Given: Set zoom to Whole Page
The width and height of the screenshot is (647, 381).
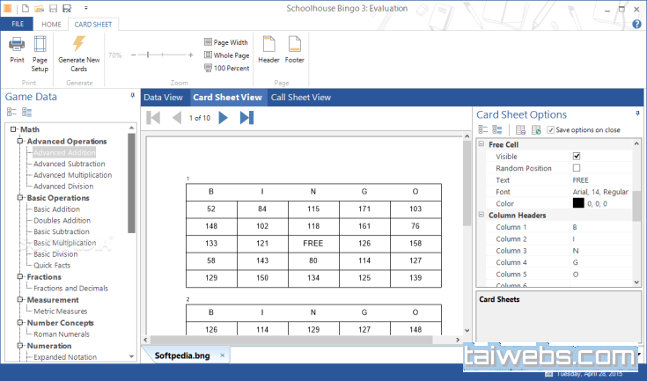Looking at the screenshot, I should point(226,55).
